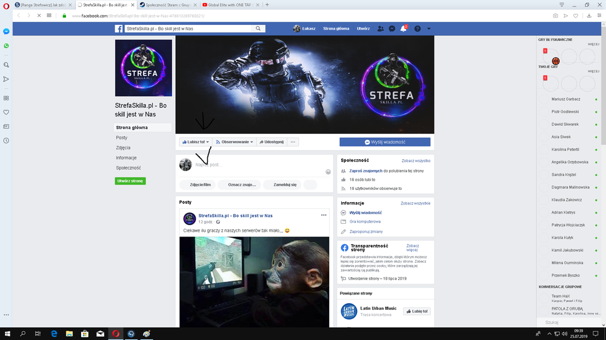
Task: Open History clock in Opera sidebar
Action: point(6,141)
